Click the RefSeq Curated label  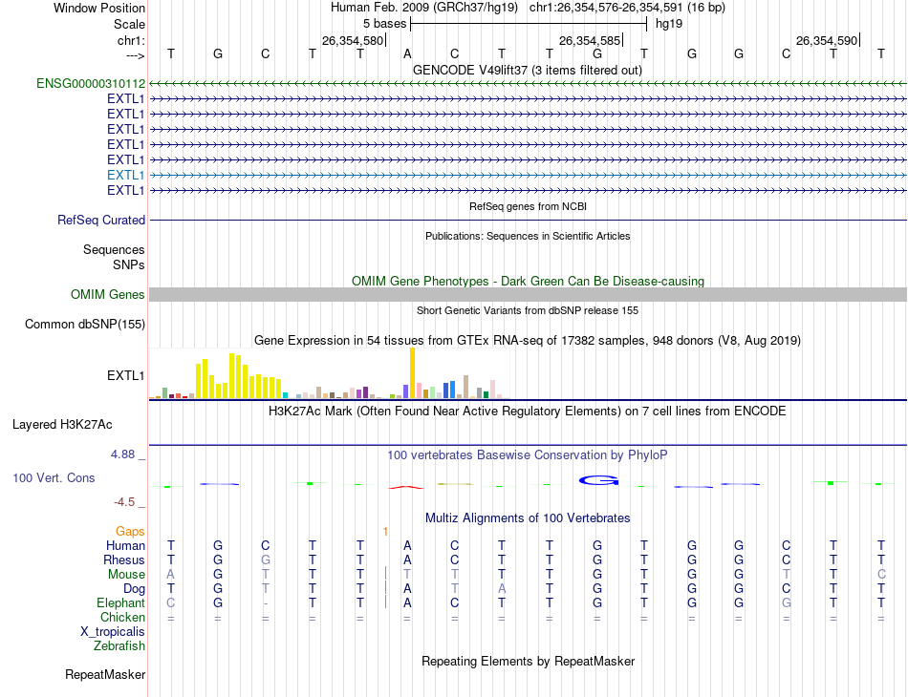101,220
